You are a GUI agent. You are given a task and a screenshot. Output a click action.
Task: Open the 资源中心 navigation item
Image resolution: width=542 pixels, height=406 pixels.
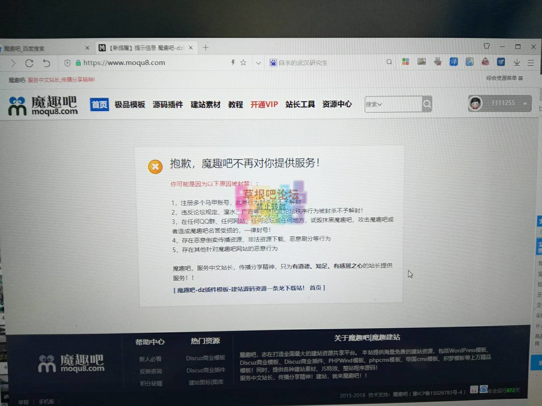pyautogui.click(x=337, y=104)
